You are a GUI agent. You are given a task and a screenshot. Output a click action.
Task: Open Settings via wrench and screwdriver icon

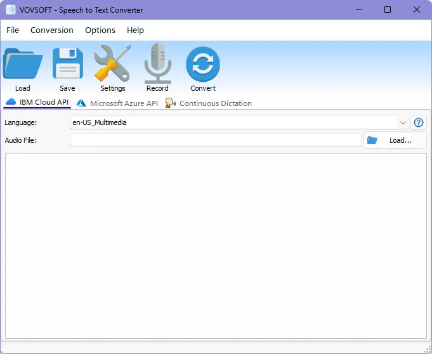pos(112,63)
